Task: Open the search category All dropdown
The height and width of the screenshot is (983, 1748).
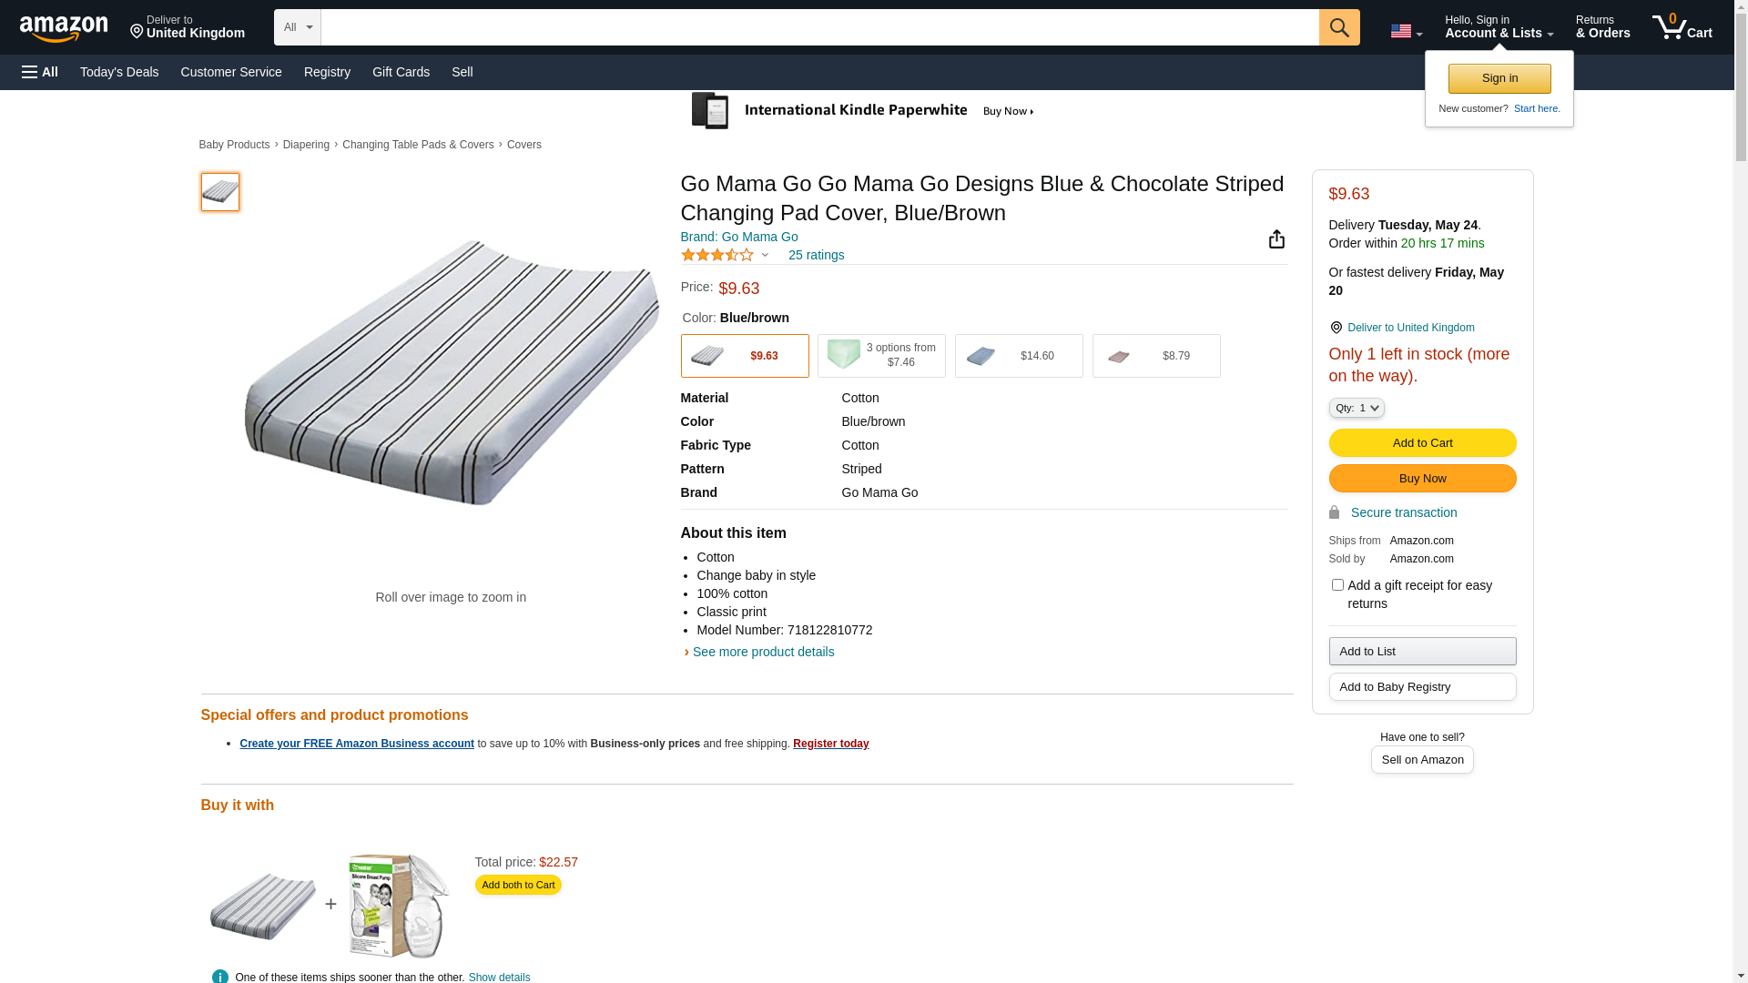Action: click(x=297, y=27)
